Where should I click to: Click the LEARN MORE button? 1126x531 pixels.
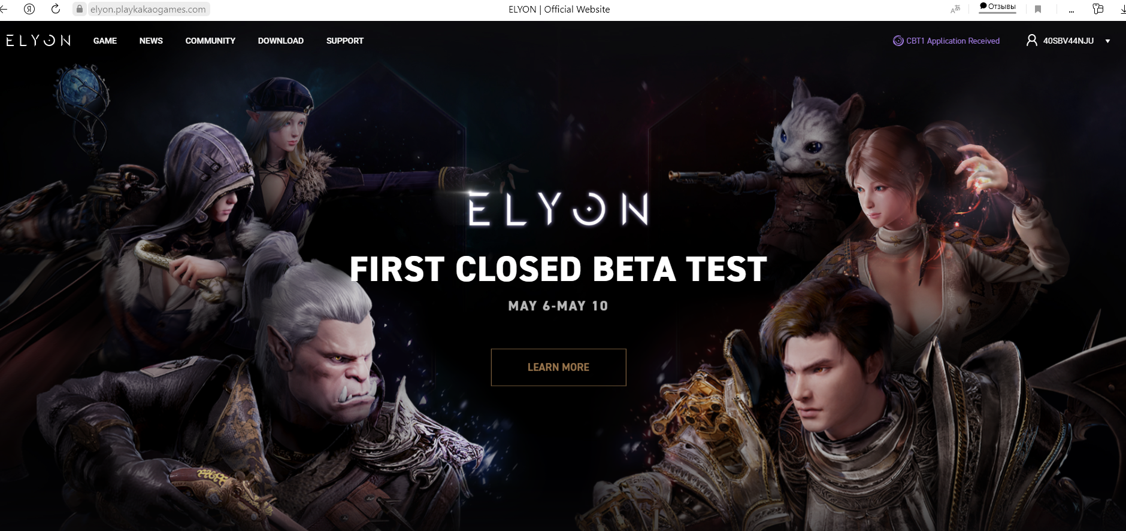tap(558, 367)
